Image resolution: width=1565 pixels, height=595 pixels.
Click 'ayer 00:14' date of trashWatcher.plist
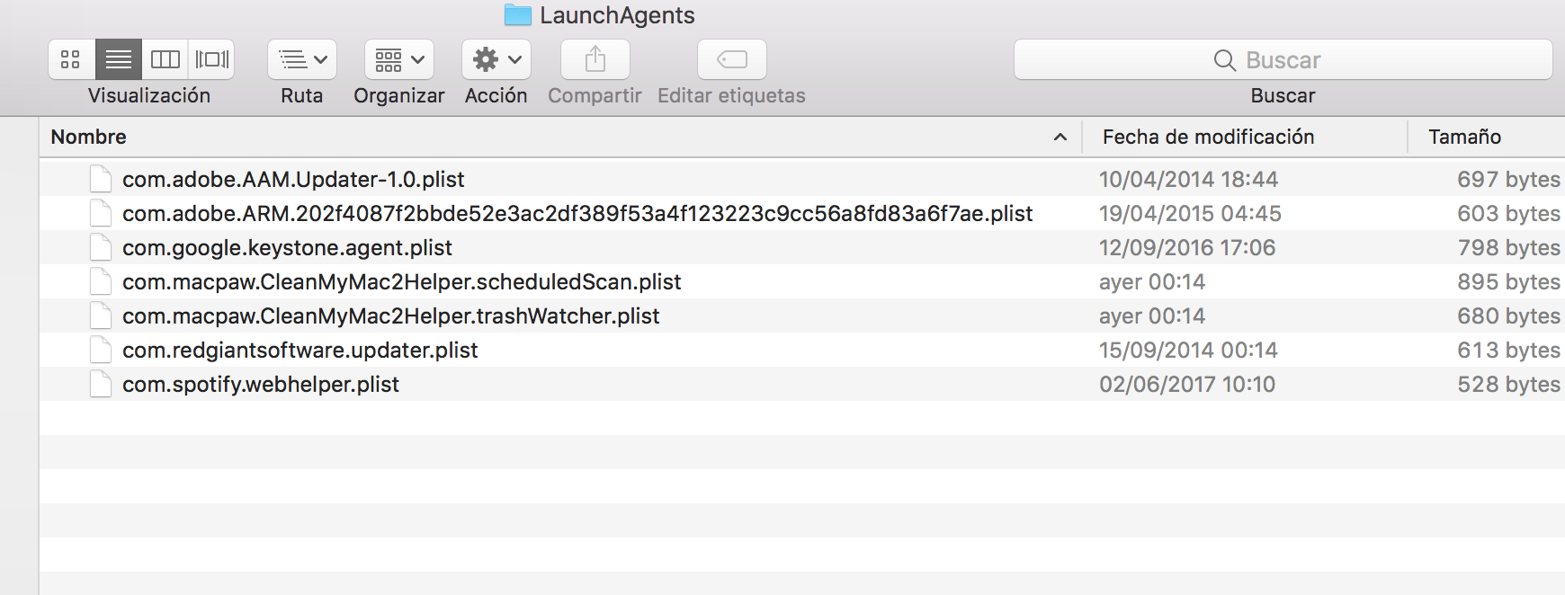point(1152,315)
